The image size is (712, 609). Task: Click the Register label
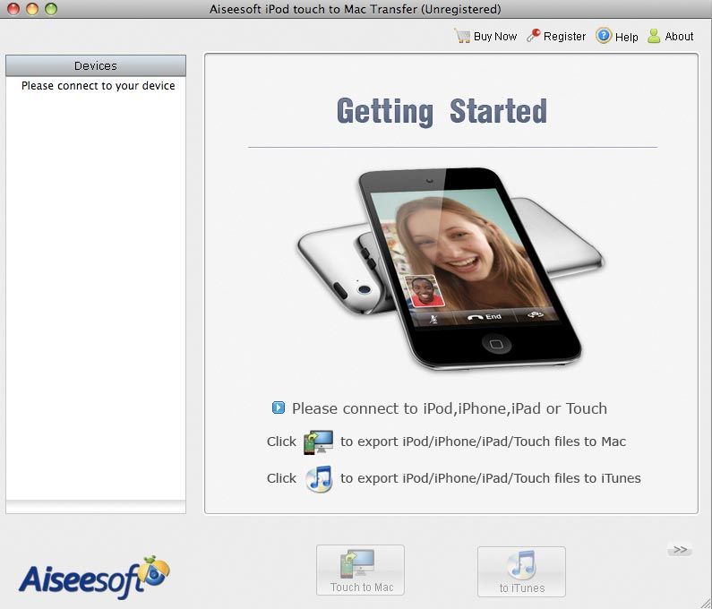tap(564, 37)
